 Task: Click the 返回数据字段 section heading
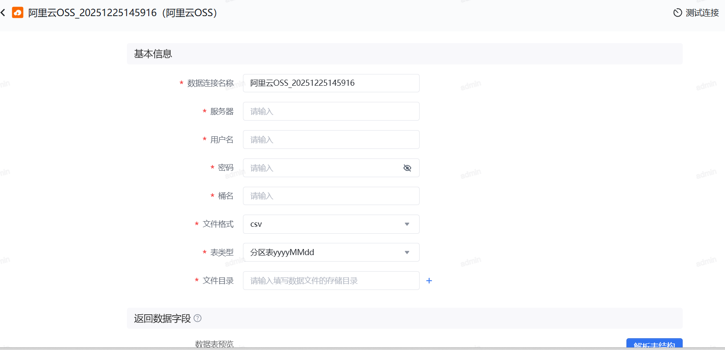click(x=162, y=318)
